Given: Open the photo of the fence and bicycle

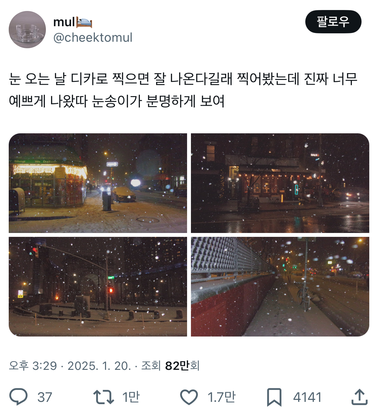Looking at the screenshot, I should coord(280,287).
